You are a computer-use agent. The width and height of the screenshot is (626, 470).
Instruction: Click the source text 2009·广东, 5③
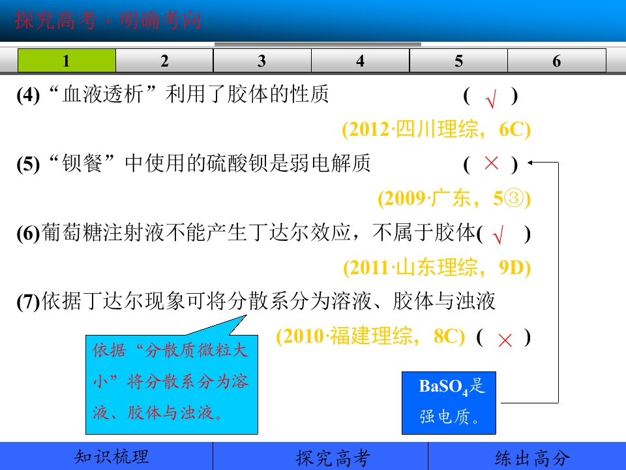(455, 198)
